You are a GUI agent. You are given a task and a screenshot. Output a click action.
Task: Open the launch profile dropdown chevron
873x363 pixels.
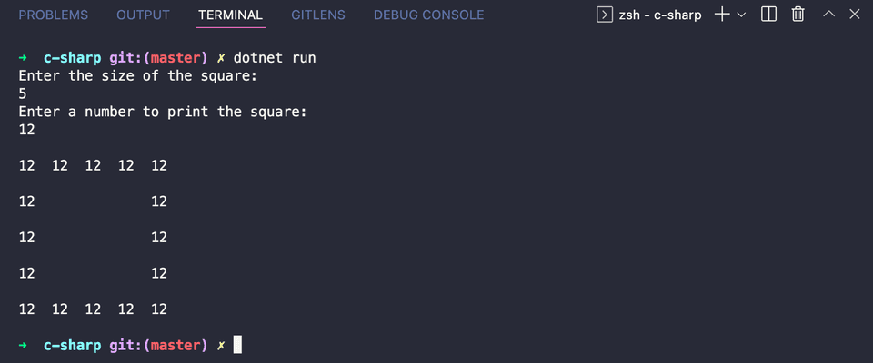click(742, 15)
